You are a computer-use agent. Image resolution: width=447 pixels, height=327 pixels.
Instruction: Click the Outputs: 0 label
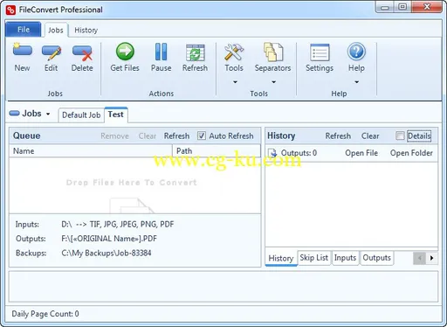pos(299,153)
